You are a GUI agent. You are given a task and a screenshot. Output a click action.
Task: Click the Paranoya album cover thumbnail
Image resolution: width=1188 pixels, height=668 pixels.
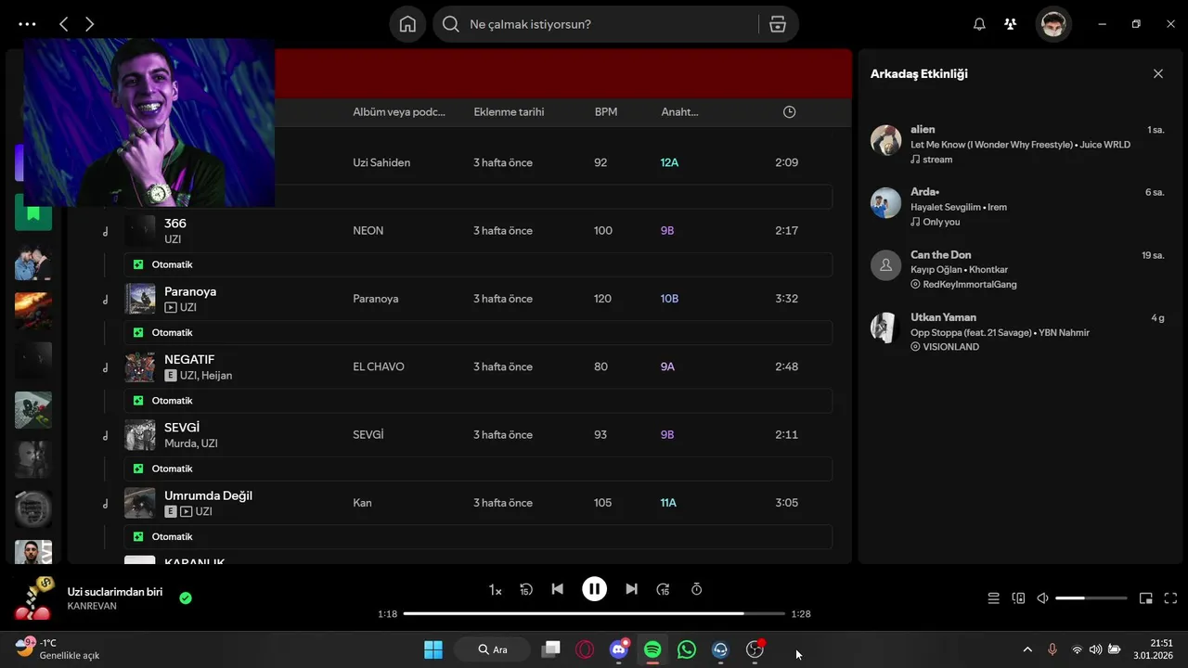(x=140, y=299)
